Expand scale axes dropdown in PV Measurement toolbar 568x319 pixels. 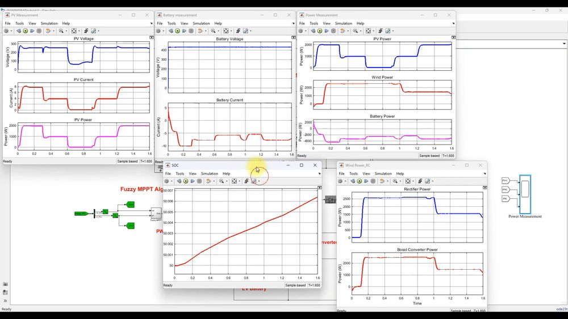(79, 31)
